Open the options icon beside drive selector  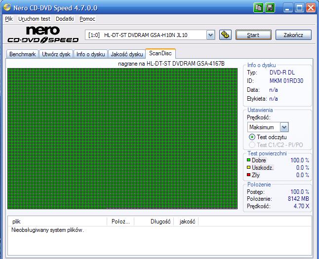point(225,35)
